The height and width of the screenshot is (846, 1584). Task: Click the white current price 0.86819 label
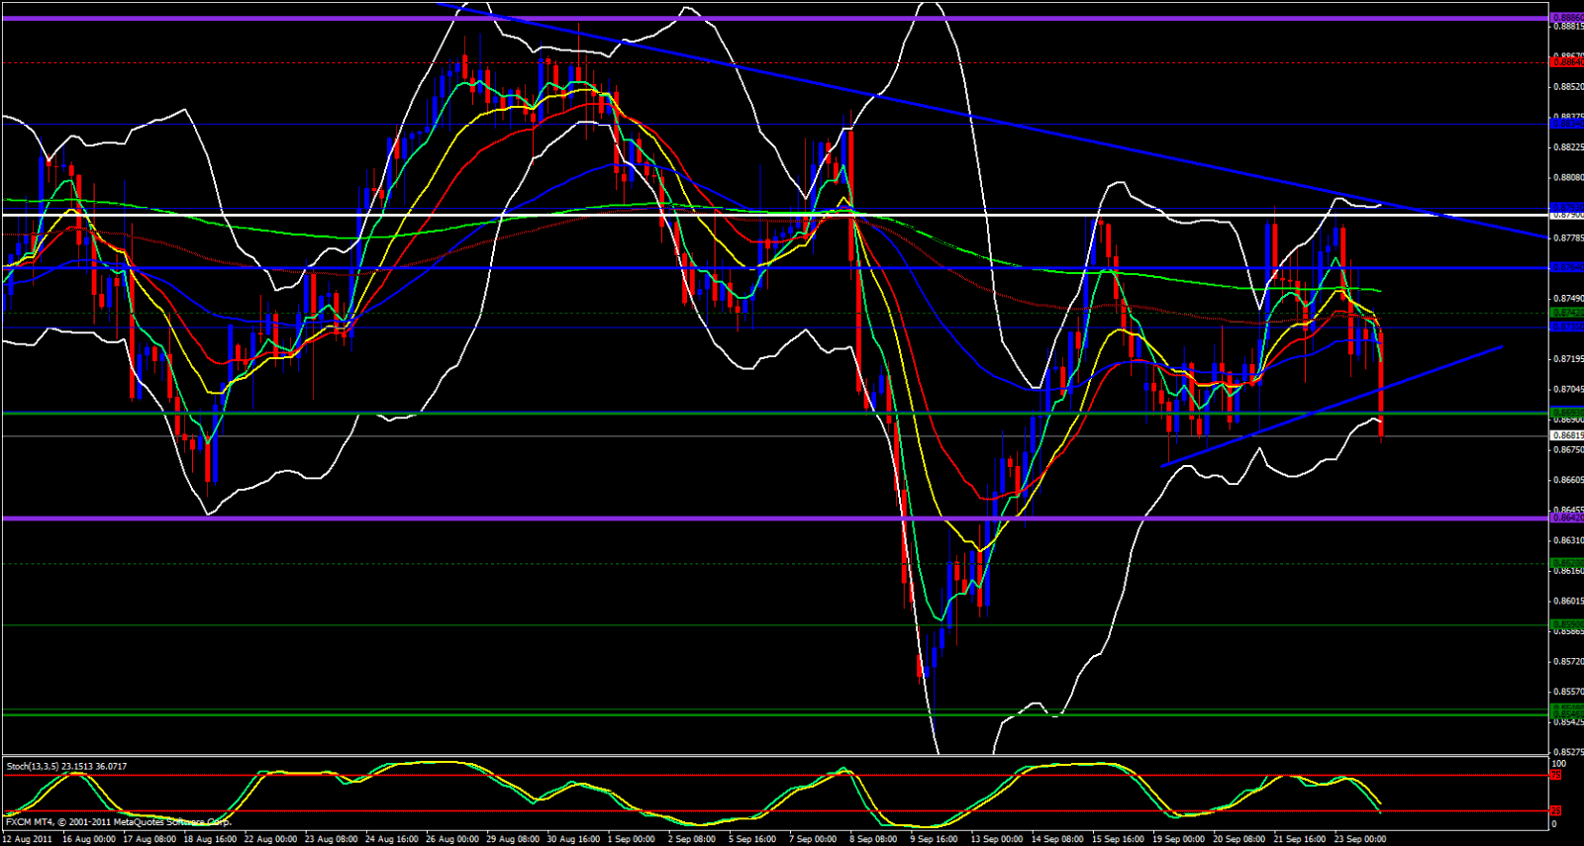pos(1566,435)
